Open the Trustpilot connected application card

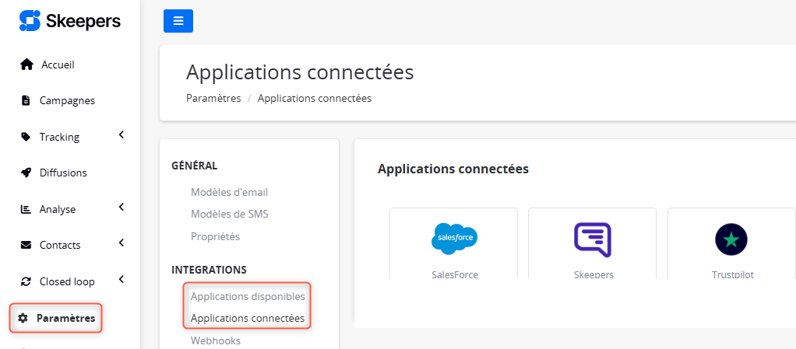coord(731,243)
